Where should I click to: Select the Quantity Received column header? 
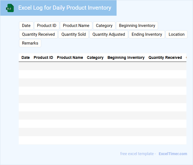165,57
